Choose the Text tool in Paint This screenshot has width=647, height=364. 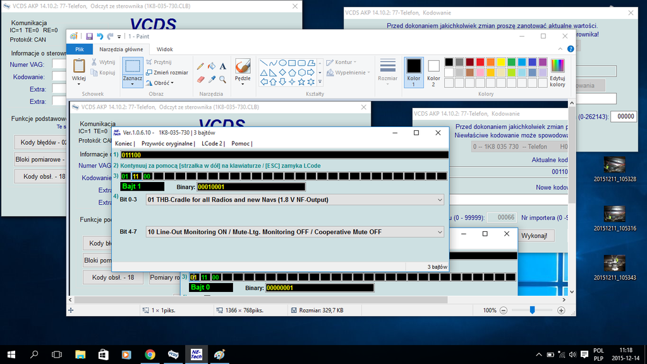(x=222, y=66)
